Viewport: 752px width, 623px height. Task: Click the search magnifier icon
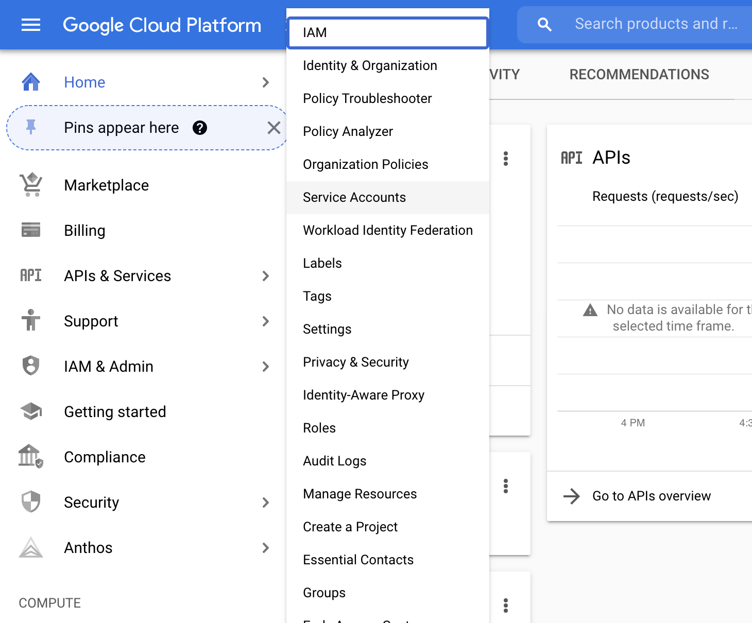coord(544,24)
